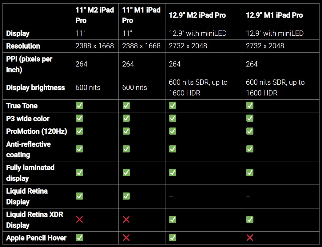The width and height of the screenshot is (322, 247).
Task: Click the ProMotion checkmark for 12.9" M2 iPad Pro
Action: coord(173,131)
